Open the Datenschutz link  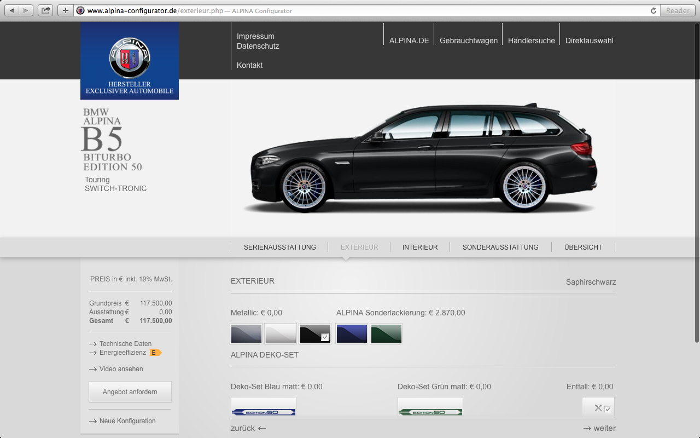coord(258,46)
